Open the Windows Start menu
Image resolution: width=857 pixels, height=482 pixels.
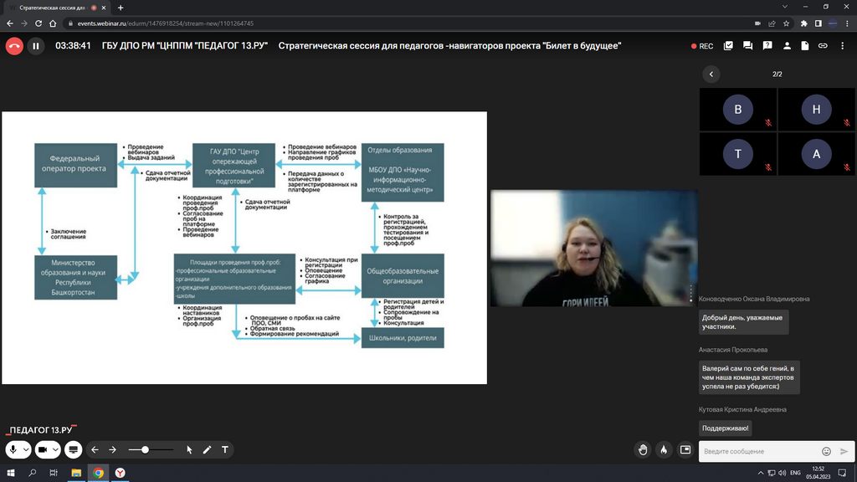pyautogui.click(x=10, y=473)
